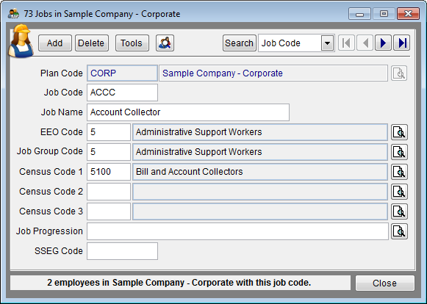The height and width of the screenshot is (304, 427).
Task: Click the Delete button
Action: pyautogui.click(x=92, y=43)
